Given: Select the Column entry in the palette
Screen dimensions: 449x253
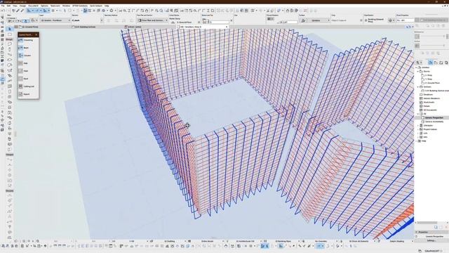Looking at the screenshot, I should click(x=28, y=56).
